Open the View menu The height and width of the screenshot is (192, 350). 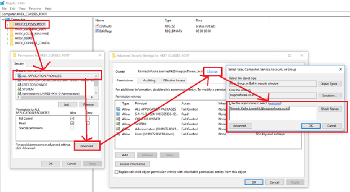coord(22,9)
